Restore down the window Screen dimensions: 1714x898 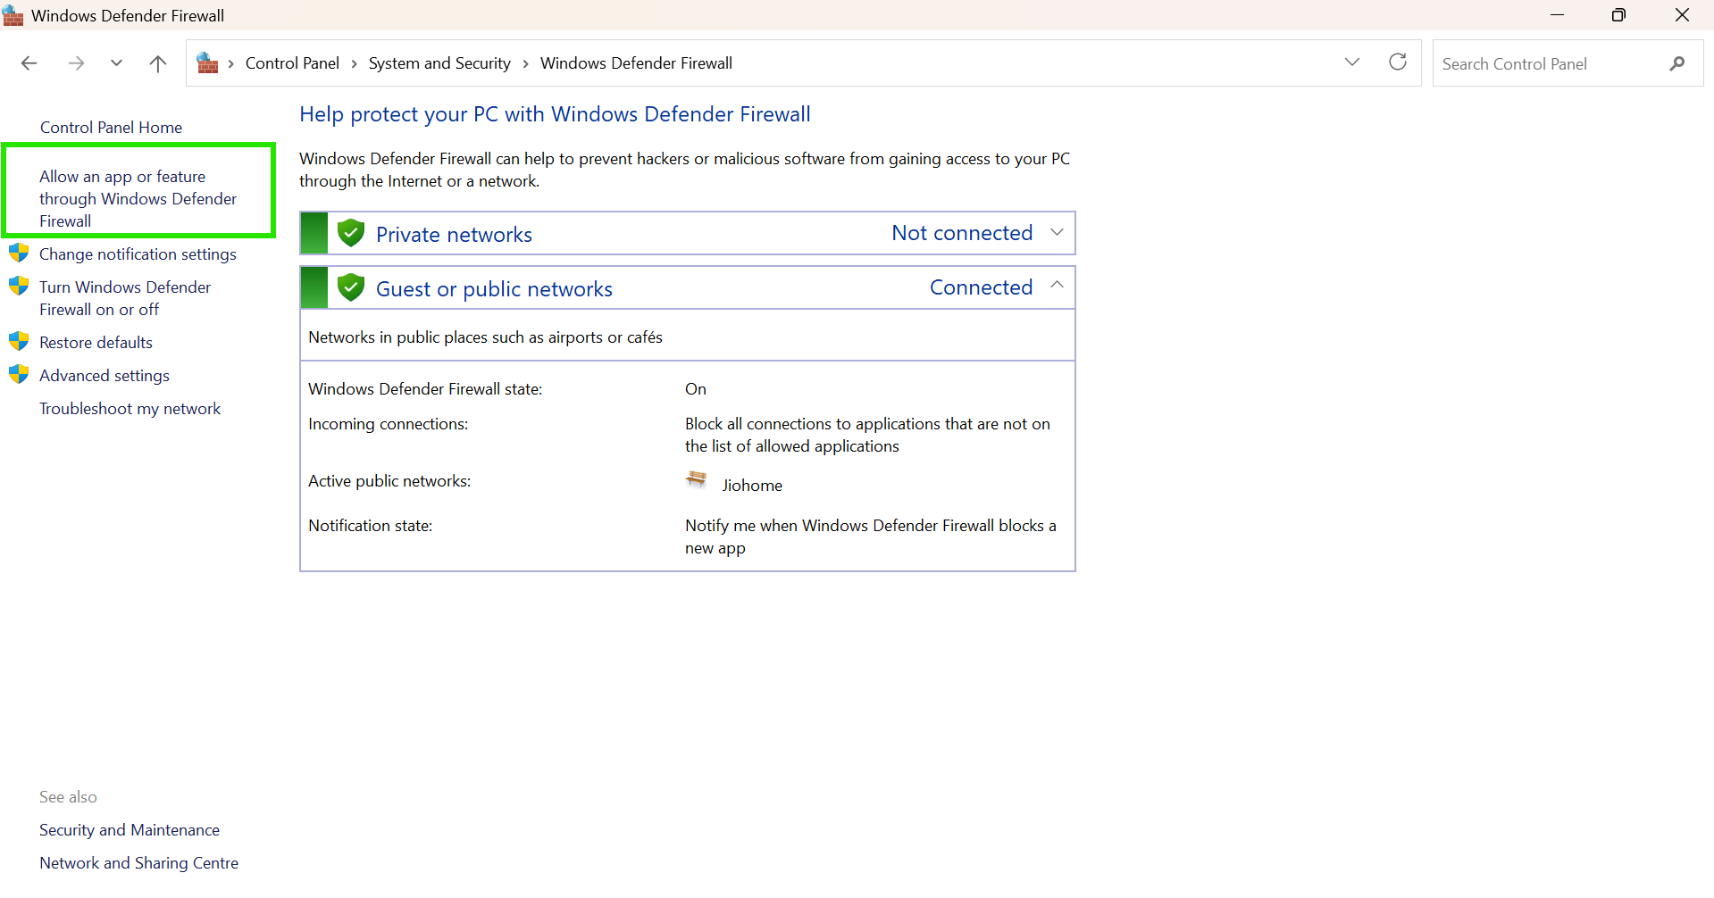pyautogui.click(x=1618, y=15)
